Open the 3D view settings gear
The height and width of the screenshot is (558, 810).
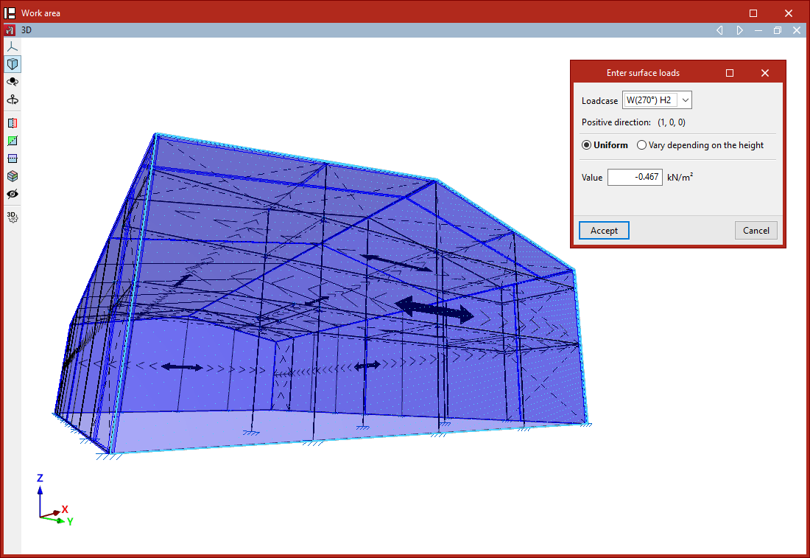tap(13, 217)
